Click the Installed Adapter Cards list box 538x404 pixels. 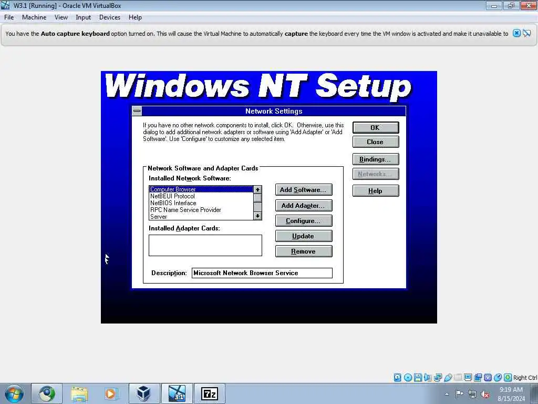pyautogui.click(x=205, y=245)
